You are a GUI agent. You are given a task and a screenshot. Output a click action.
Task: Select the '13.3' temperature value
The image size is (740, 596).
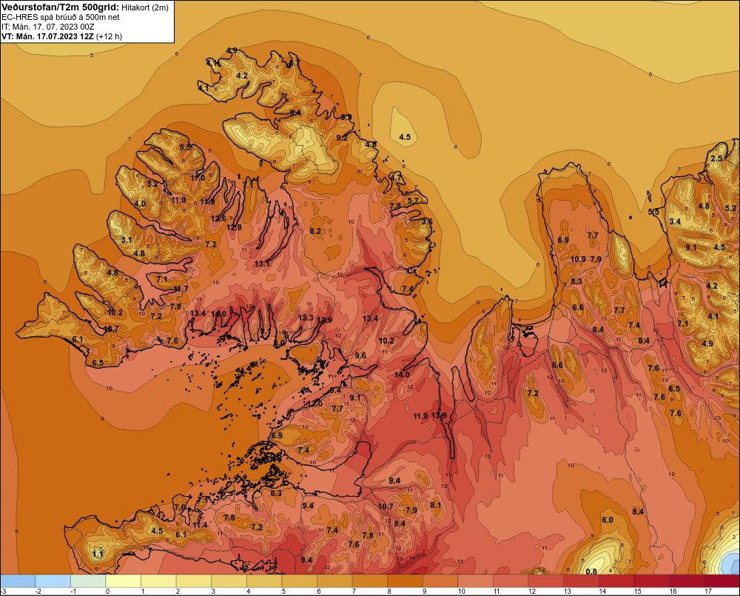click(306, 318)
